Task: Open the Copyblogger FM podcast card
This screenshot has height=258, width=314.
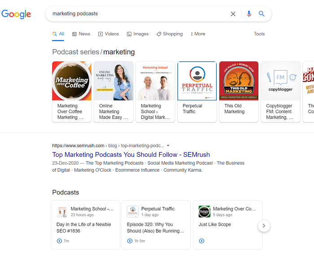Action: click(280, 92)
